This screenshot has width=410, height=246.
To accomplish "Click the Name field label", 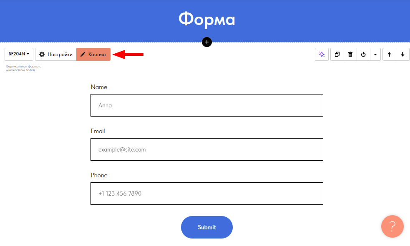I will (99, 87).
